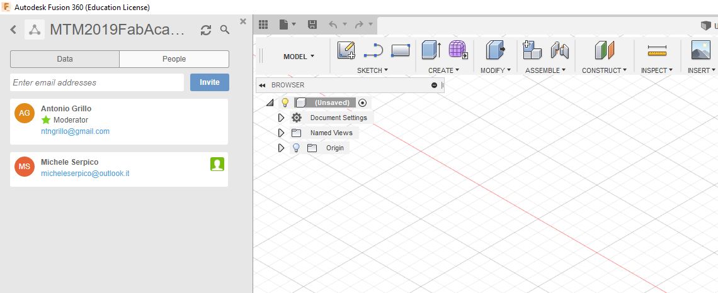Select the New Component tool

(532, 50)
